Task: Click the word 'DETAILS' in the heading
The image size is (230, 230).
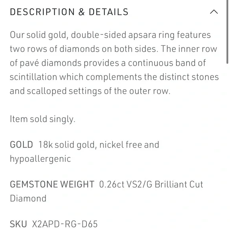Action: (109, 12)
